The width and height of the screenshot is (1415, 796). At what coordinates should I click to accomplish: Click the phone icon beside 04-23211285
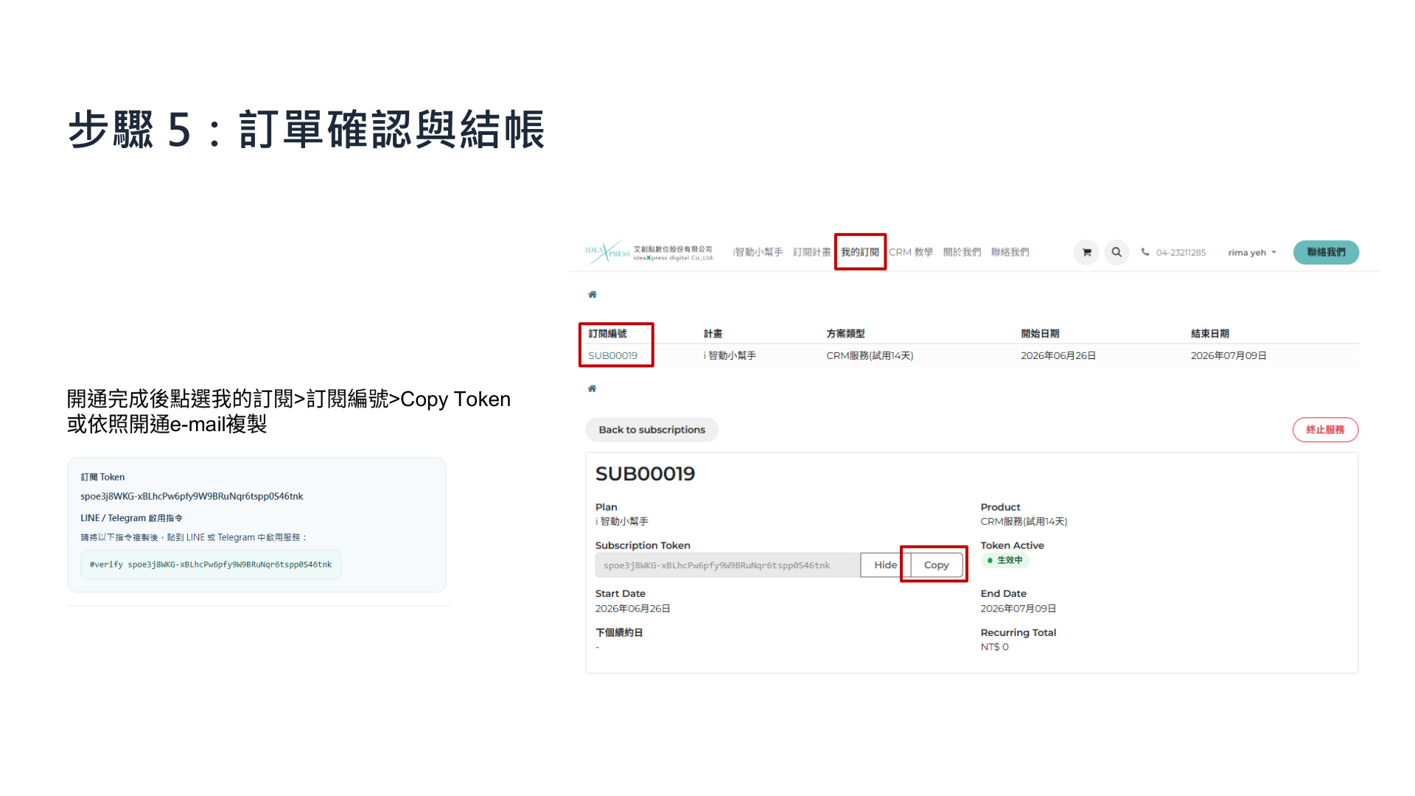click(x=1145, y=252)
